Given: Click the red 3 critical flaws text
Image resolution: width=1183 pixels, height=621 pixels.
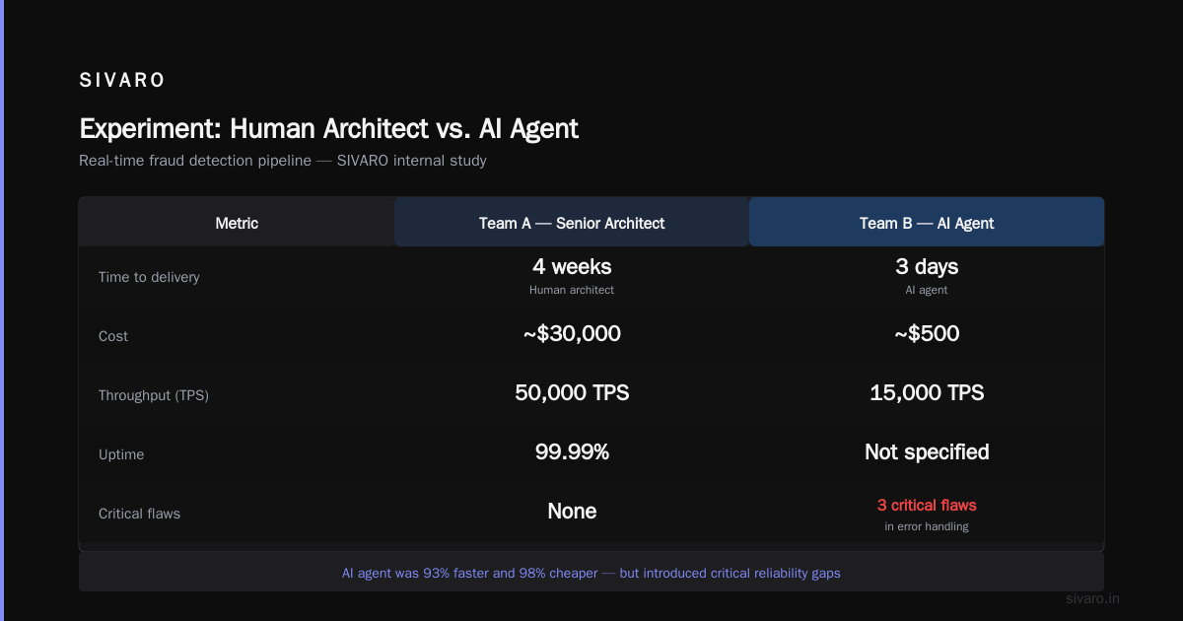Looking at the screenshot, I should point(927,506).
